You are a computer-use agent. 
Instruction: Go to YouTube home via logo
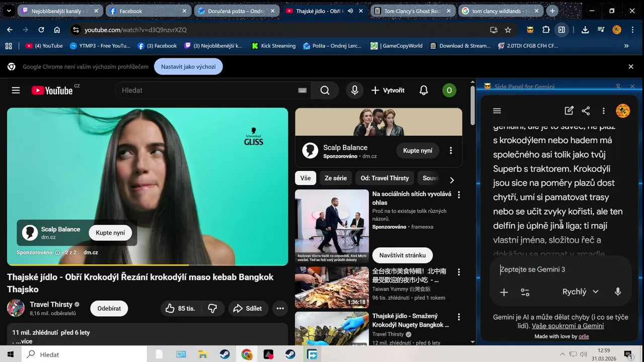[52, 90]
